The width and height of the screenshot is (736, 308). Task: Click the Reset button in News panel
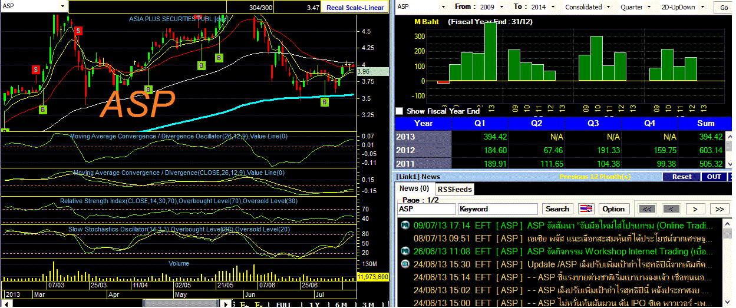[682, 177]
